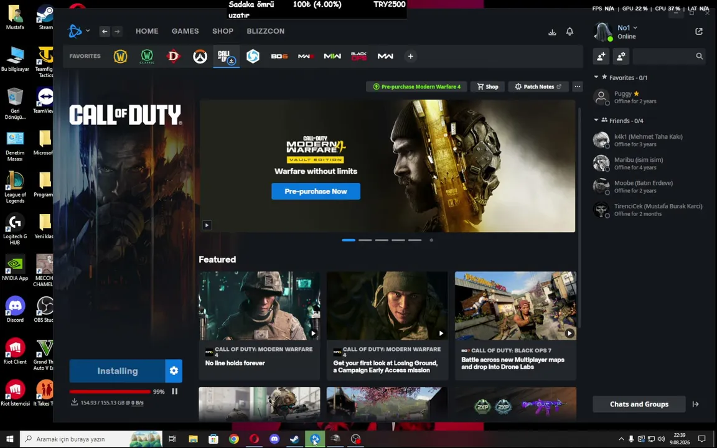
Task: Play the banner video button
Action: click(x=207, y=225)
